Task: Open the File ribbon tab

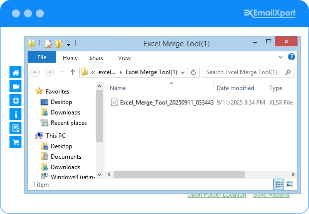Action: tap(42, 57)
